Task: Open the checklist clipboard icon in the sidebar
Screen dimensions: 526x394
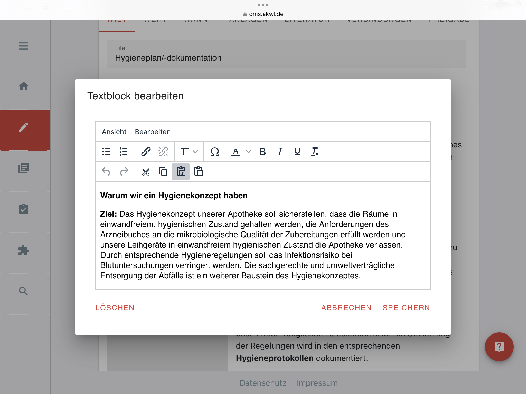Action: 24,209
